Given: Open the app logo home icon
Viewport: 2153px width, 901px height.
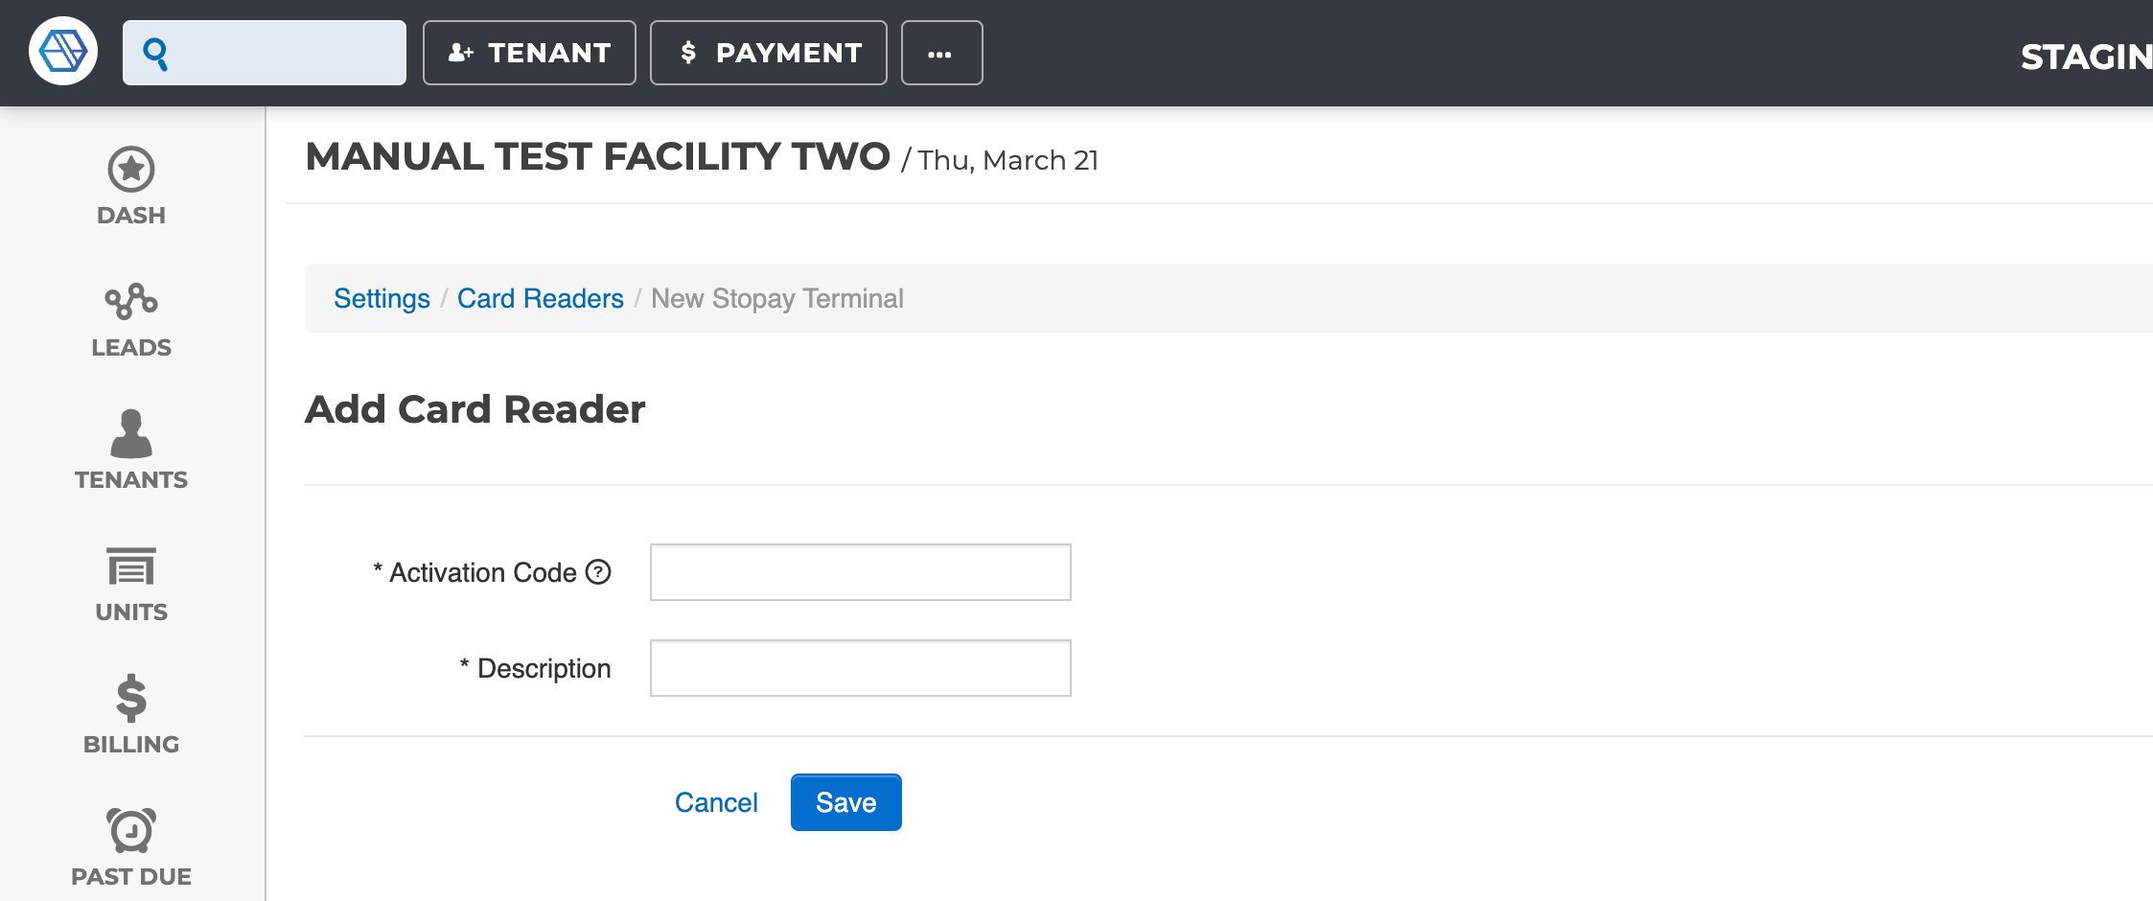Looking at the screenshot, I should tap(63, 52).
